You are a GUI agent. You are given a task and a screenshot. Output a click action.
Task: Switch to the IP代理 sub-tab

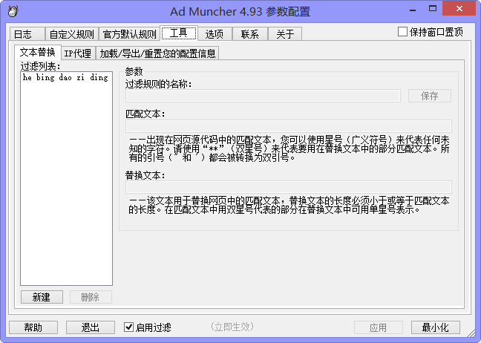tap(78, 53)
